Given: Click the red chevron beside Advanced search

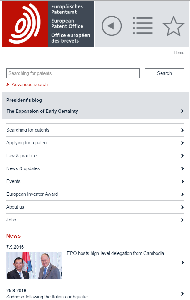Looking at the screenshot, I should point(7,85).
